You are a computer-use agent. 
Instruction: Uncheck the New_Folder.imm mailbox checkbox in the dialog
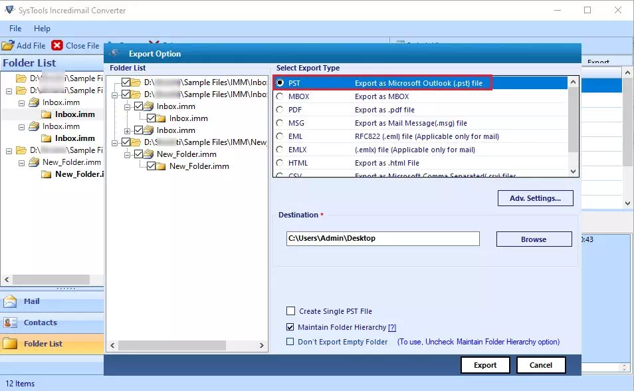coord(138,154)
